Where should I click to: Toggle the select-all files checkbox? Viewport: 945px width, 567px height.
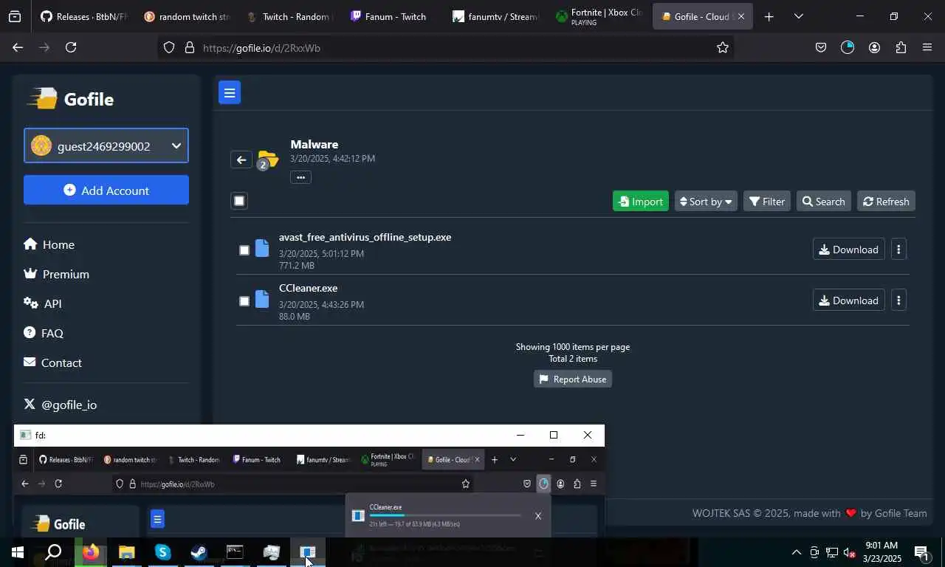pyautogui.click(x=239, y=201)
